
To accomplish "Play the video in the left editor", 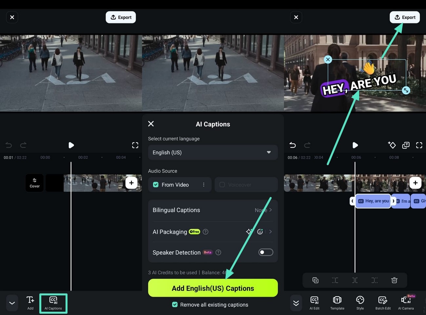I will pyautogui.click(x=71, y=145).
